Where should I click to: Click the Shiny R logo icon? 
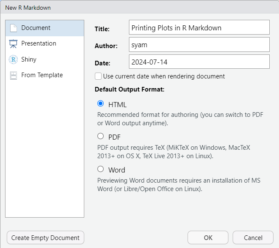[x=13, y=59]
